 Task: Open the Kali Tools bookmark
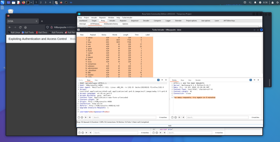click(x=28, y=32)
